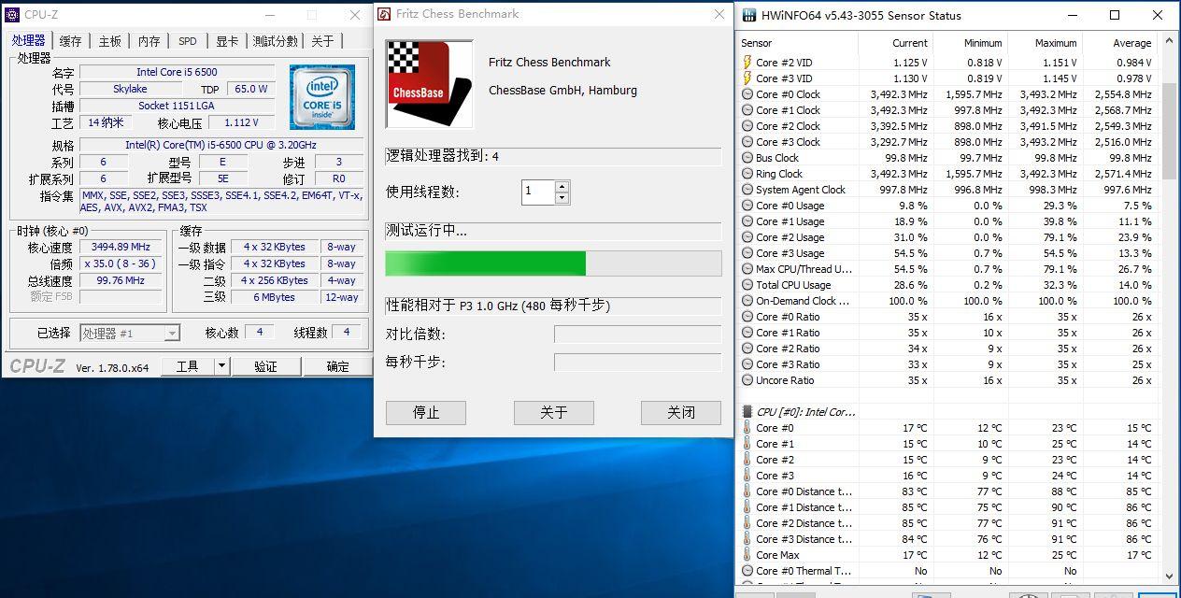
Task: Increase the thread count with the spinner arrow
Action: coord(561,187)
